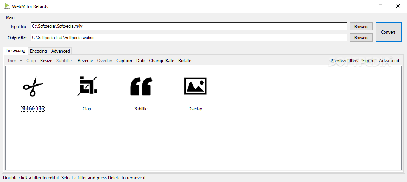Click the Crop filter label
Image resolution: width=407 pixels, height=182 pixels.
(x=87, y=109)
